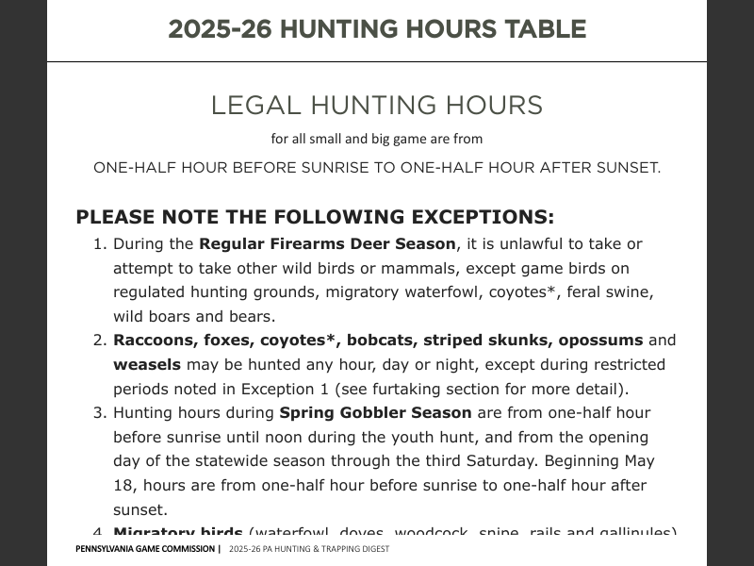The width and height of the screenshot is (754, 566).
Task: Click the bold "Migratory birds" text
Action: pos(177,532)
